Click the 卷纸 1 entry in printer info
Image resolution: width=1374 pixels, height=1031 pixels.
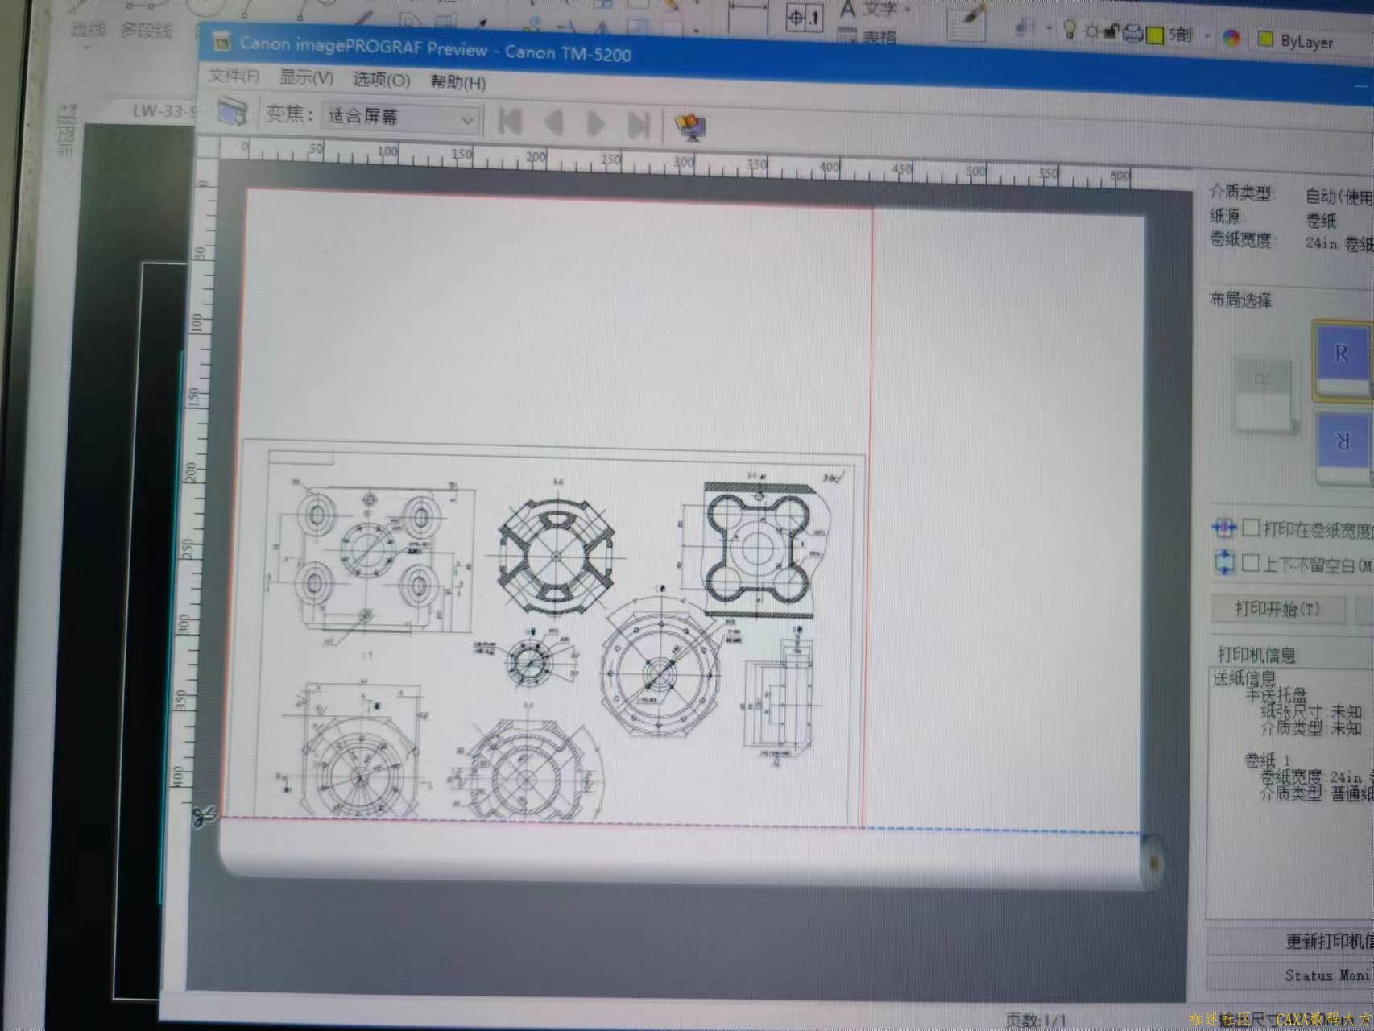click(x=1267, y=760)
